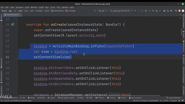
Task: Open the ADB WiFi side panel
Action: (184, 60)
